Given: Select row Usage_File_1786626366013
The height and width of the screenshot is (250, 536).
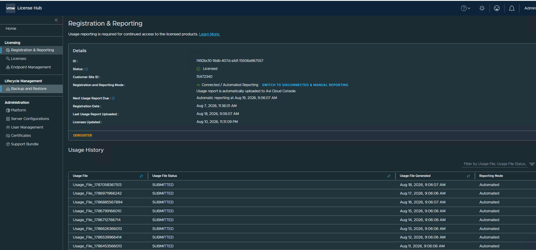Looking at the screenshot, I should point(302,229).
